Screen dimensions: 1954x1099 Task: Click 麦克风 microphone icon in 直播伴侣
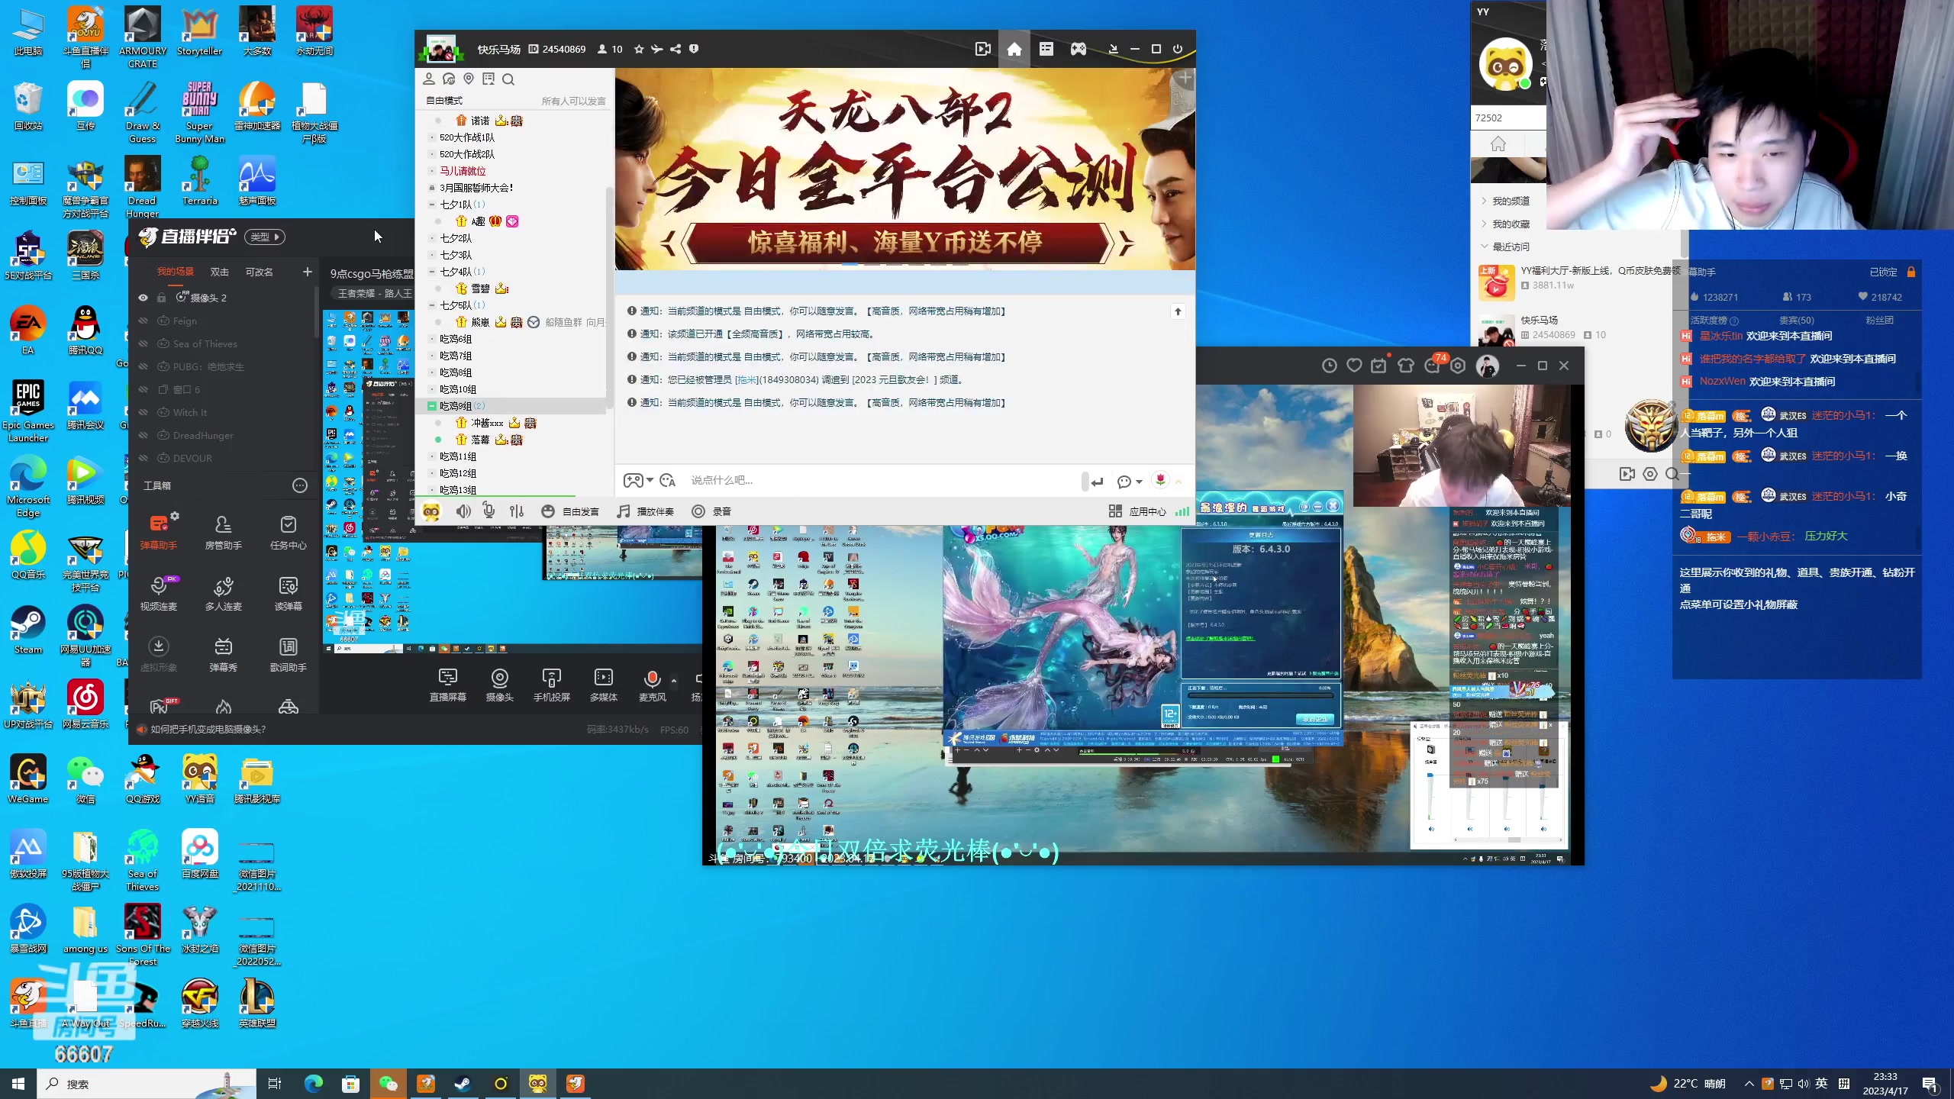[652, 678]
